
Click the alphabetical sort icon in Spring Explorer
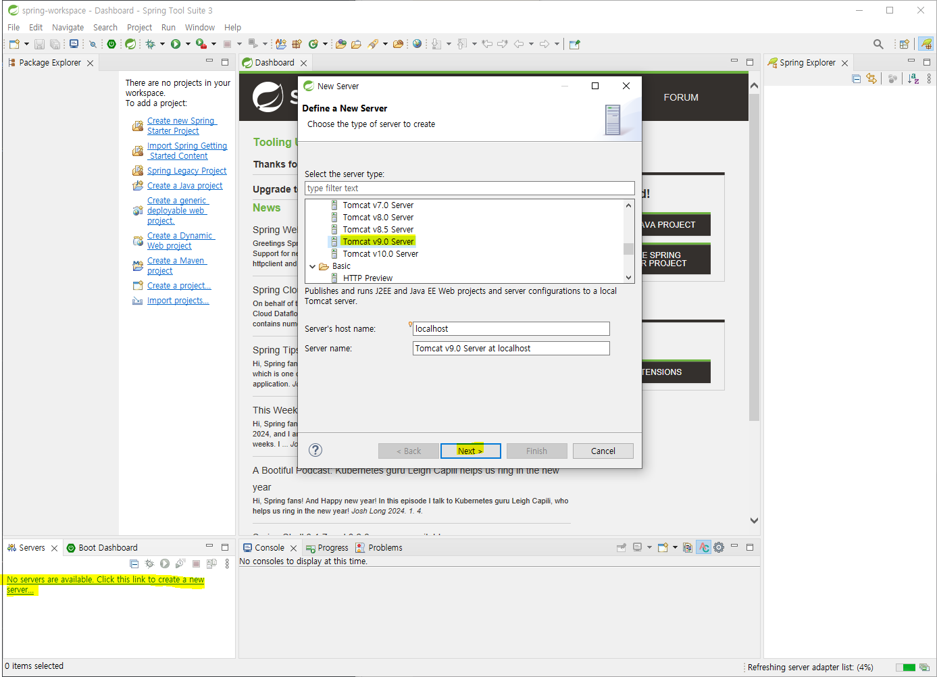click(x=913, y=78)
